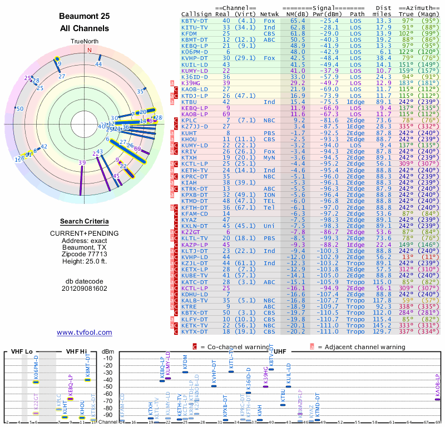The width and height of the screenshot is (445, 427).
Task: Click adjacent-channel warning badge on K39HG row
Action: click(x=172, y=83)
